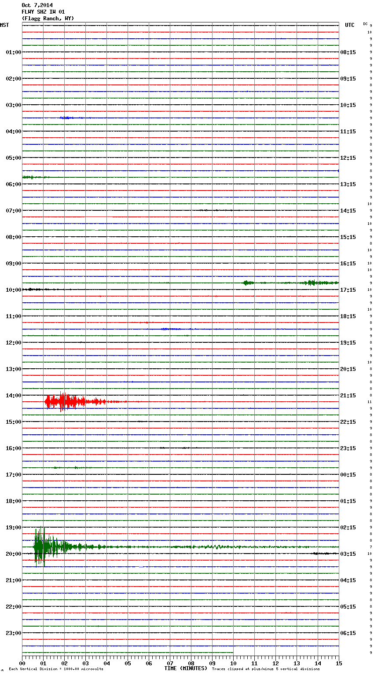Click the DC column header
The width and height of the screenshot is (374, 675).
click(x=365, y=24)
